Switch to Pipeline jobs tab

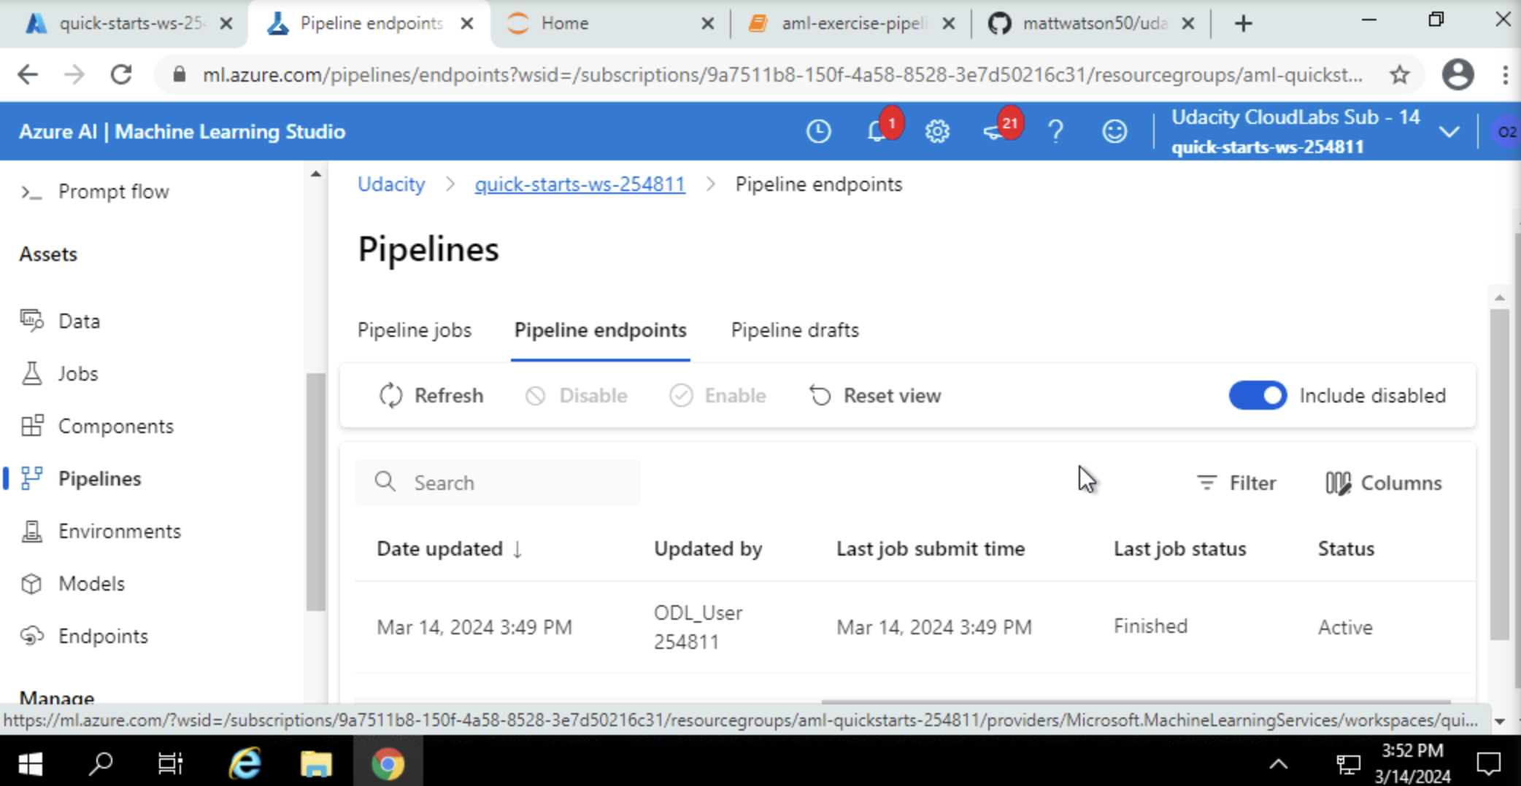(415, 330)
